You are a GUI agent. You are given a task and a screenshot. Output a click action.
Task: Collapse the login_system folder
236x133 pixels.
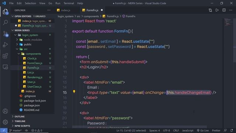15,35
